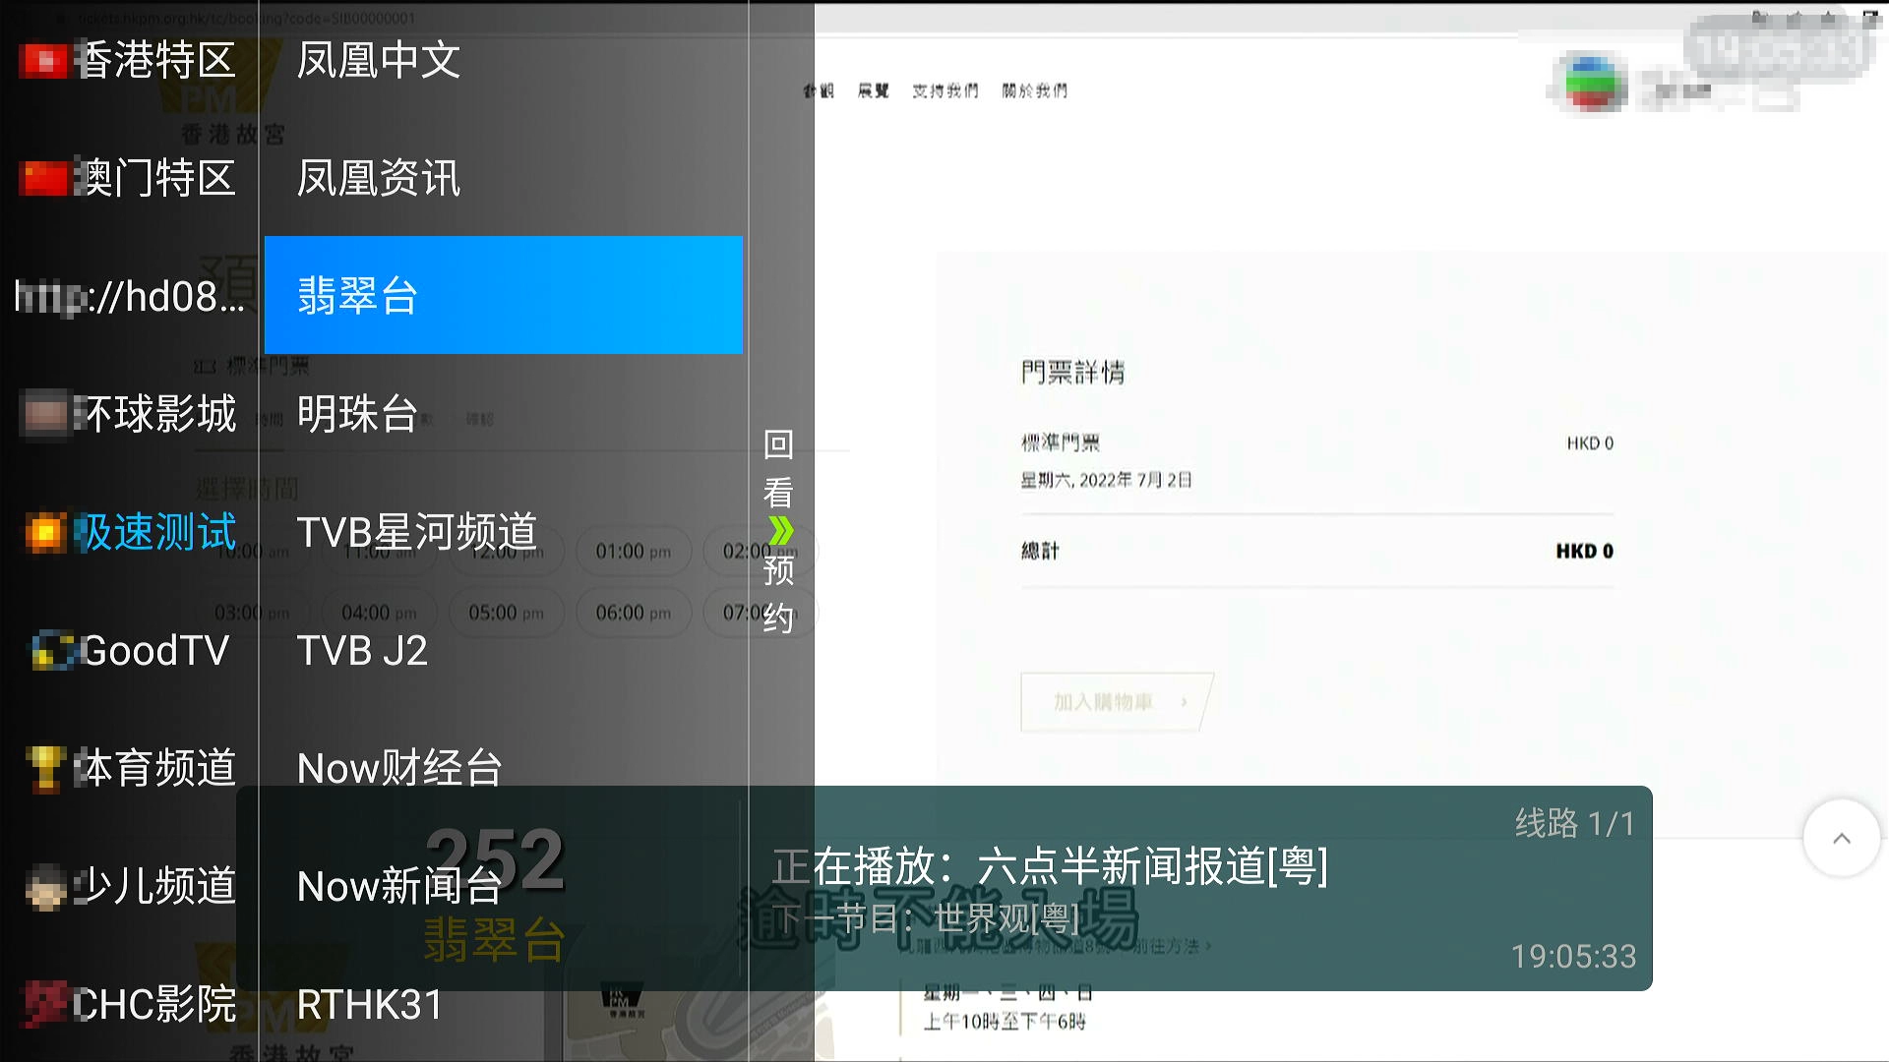
Task: Select the 香港特区 category
Action: (x=129, y=60)
